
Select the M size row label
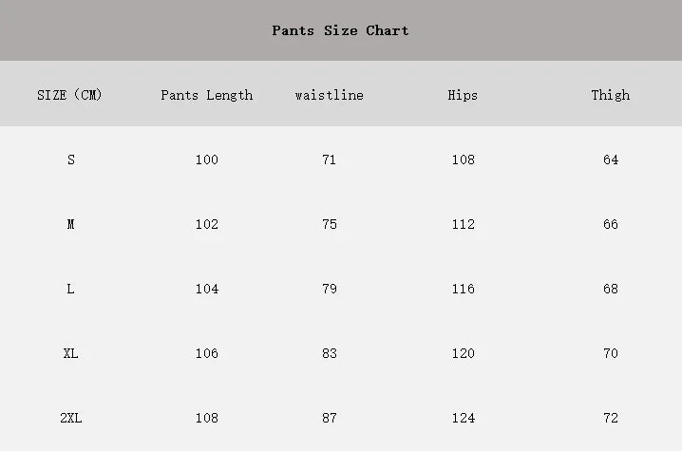pos(70,224)
